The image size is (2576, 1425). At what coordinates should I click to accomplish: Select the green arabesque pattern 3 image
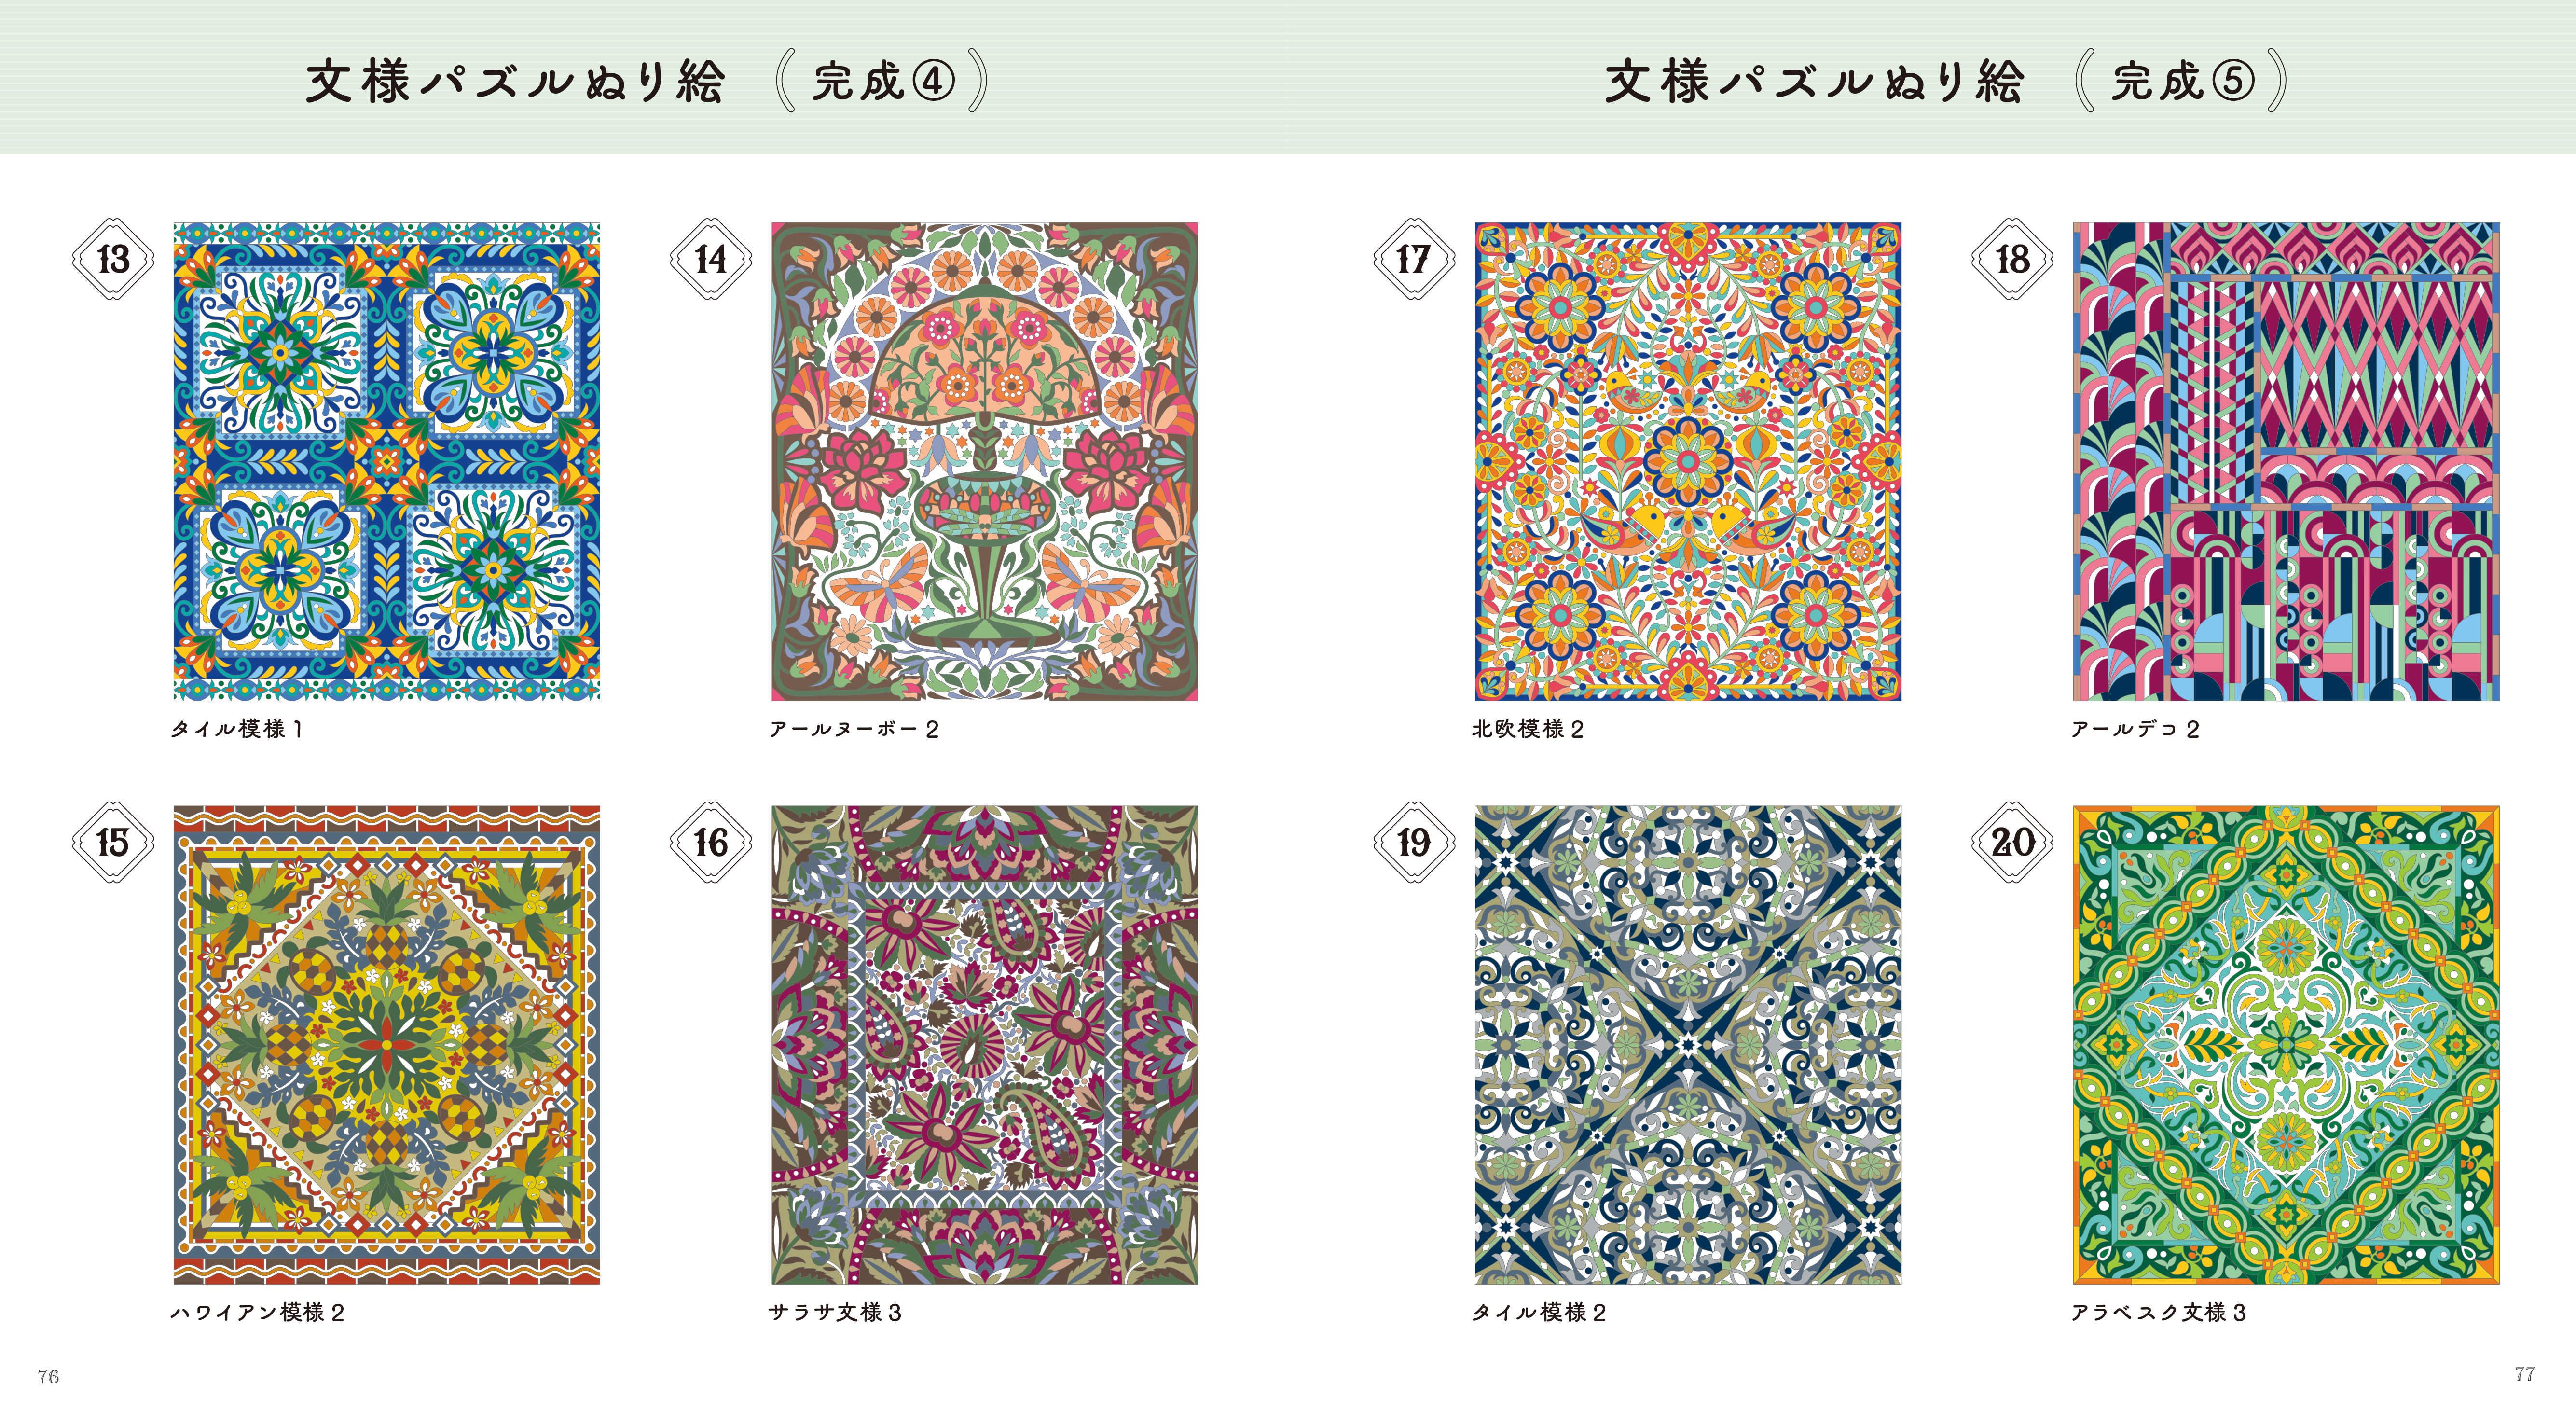click(x=2286, y=1045)
